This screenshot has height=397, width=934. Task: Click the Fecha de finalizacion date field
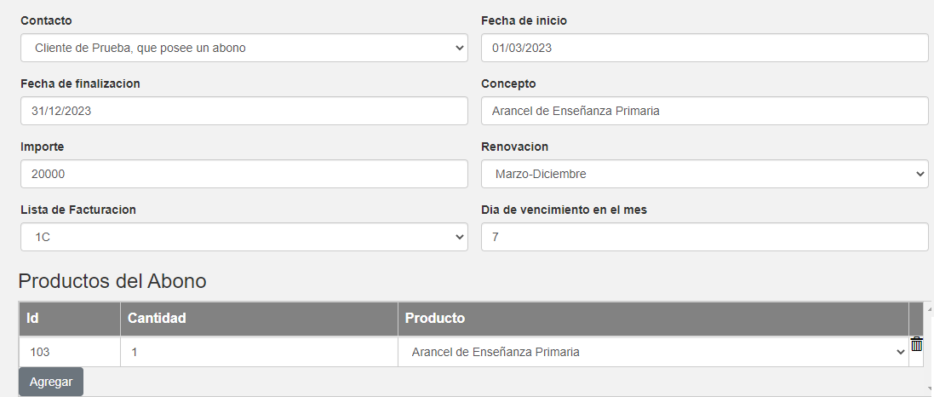244,111
